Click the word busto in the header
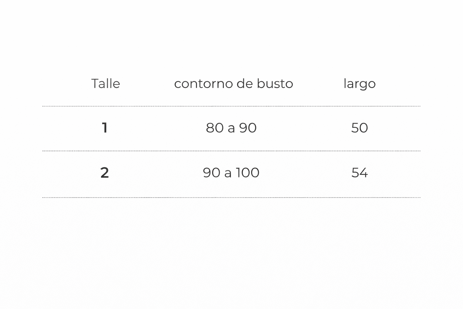 click(275, 84)
